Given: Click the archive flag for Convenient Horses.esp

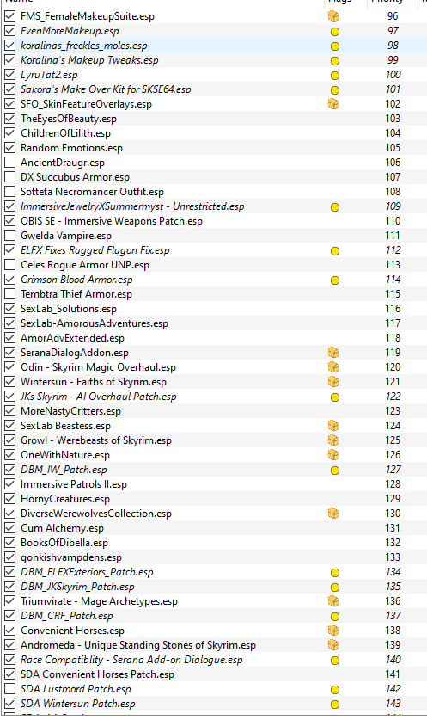Looking at the screenshot, I should click(x=333, y=631).
